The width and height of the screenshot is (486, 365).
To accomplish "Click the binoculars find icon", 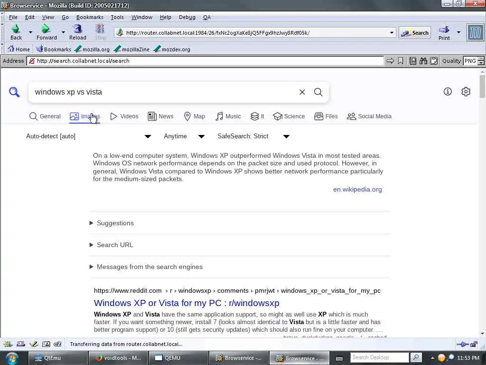I will (423, 61).
